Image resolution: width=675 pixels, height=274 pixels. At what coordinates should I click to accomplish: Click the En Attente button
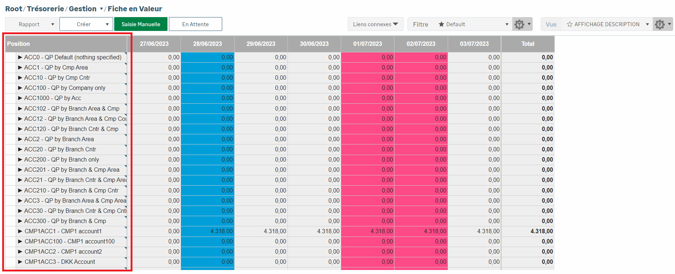195,24
